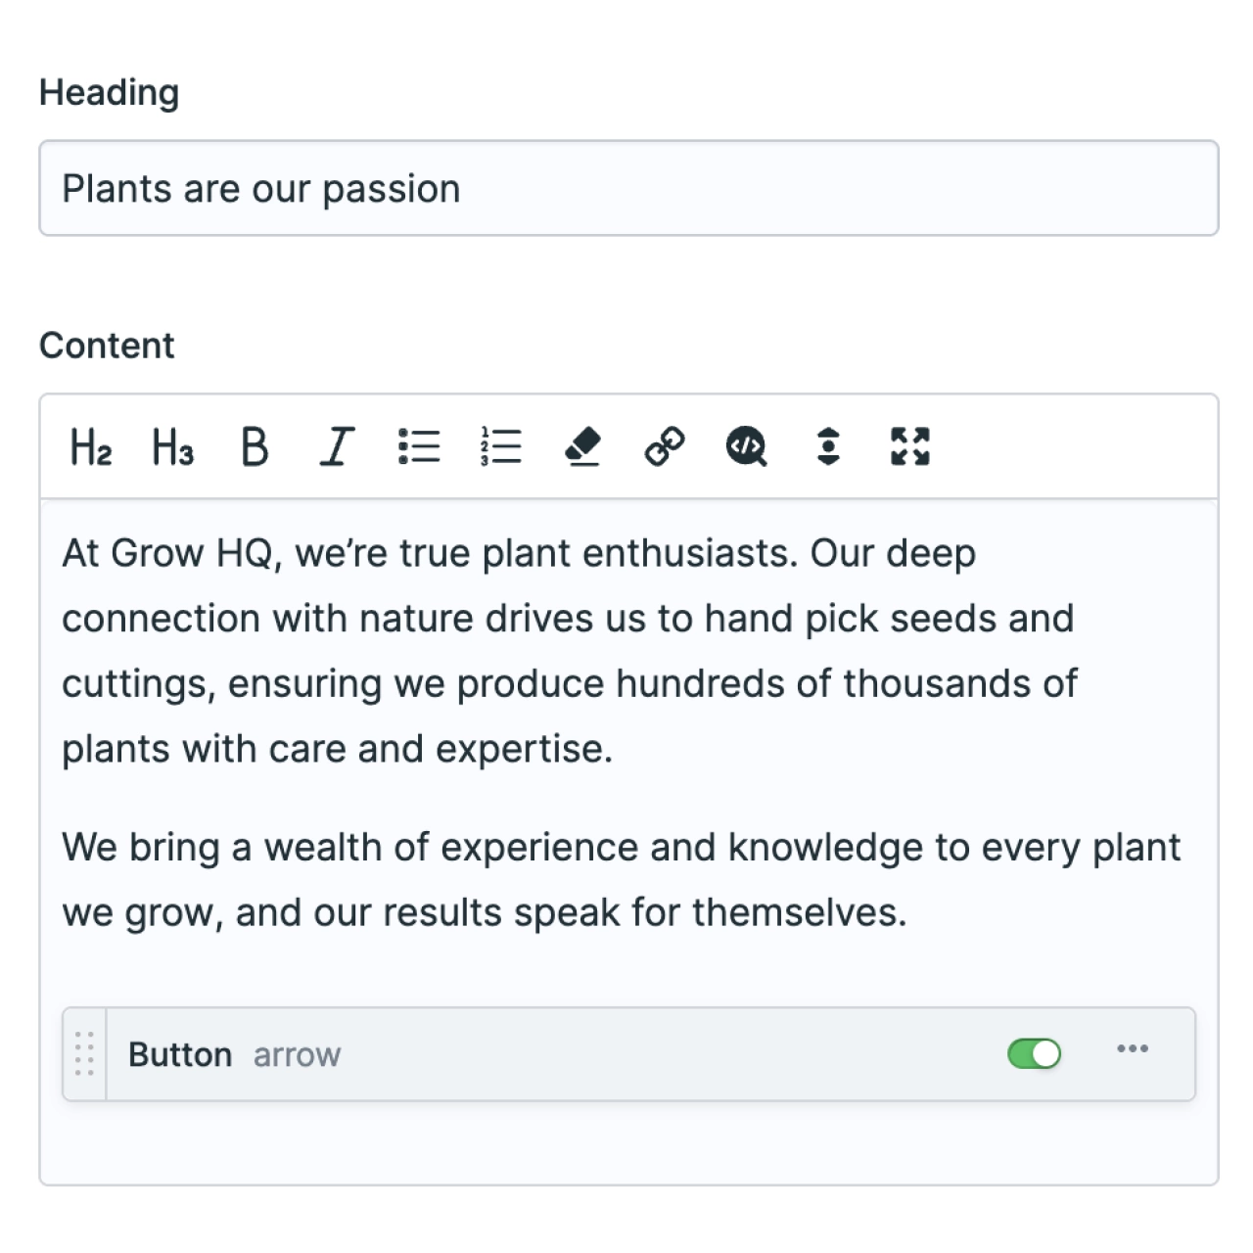This screenshot has width=1253, height=1253.
Task: Insert a numbered list
Action: click(x=501, y=447)
